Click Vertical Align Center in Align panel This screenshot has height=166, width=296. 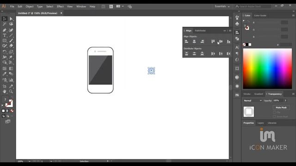point(221,41)
